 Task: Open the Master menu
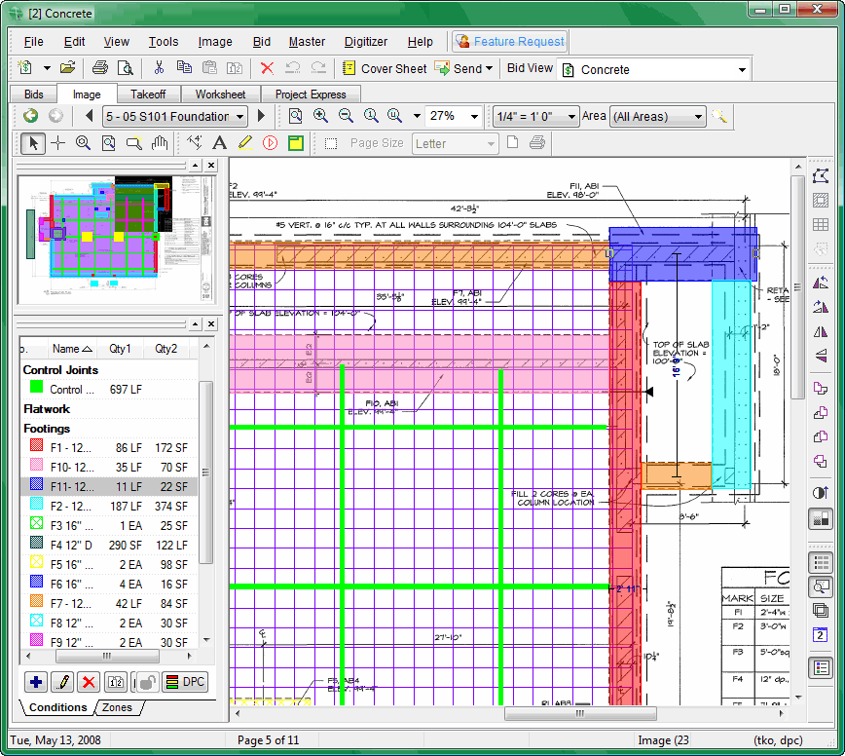[307, 42]
